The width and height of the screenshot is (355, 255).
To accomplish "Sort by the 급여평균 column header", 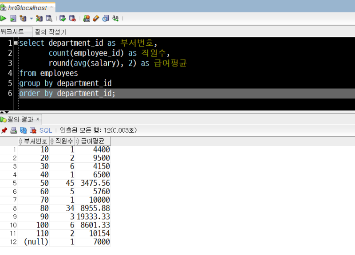I will pyautogui.click(x=93, y=141).
